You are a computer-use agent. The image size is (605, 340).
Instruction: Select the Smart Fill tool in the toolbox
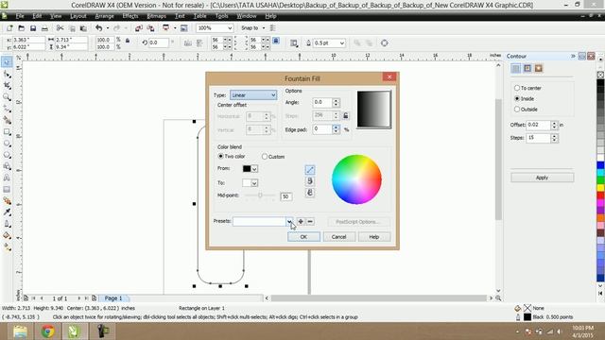(7, 120)
